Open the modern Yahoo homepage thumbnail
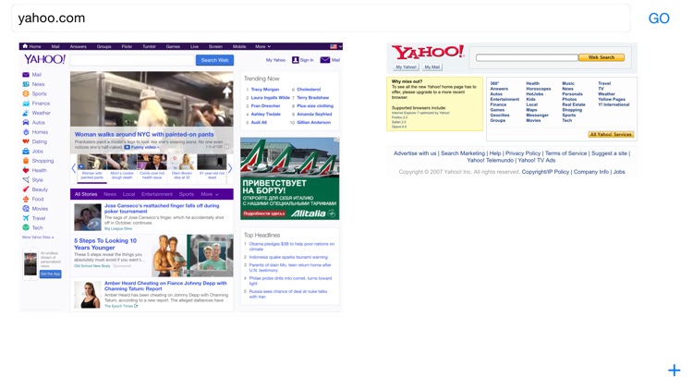The image size is (693, 390). pyautogui.click(x=181, y=177)
